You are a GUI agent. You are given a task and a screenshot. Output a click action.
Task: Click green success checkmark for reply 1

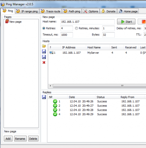coord(55,101)
